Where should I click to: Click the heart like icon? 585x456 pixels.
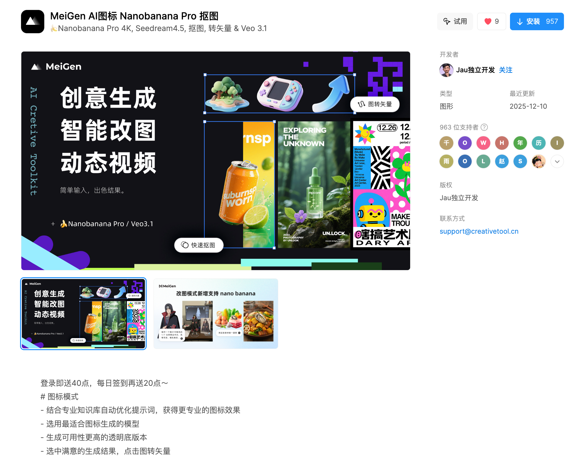488,22
